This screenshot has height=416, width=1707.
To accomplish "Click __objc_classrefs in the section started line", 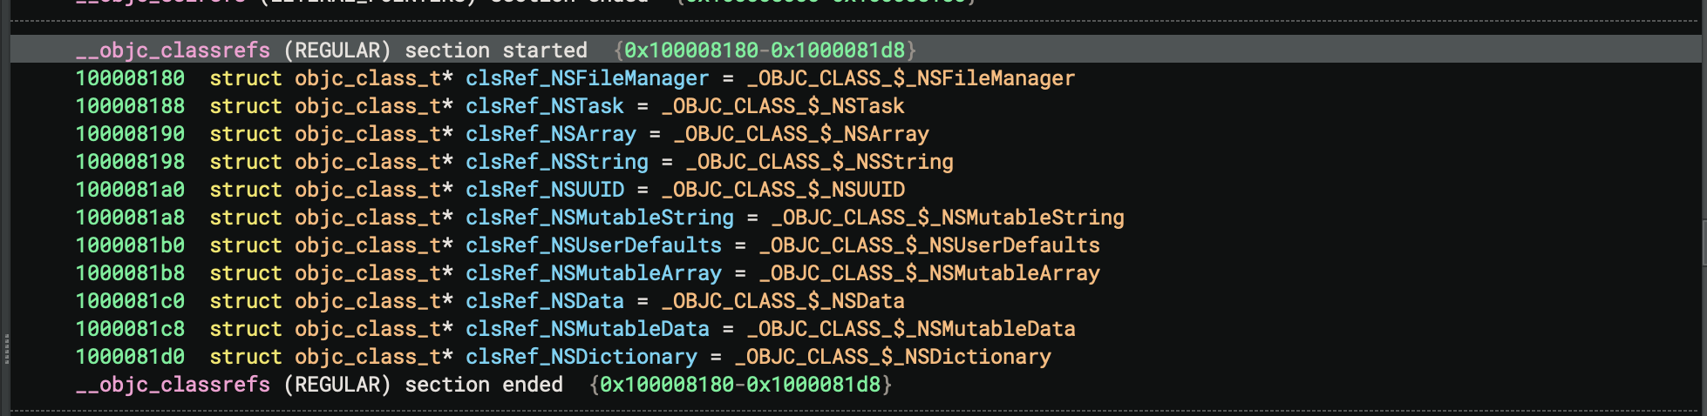I will pos(173,50).
